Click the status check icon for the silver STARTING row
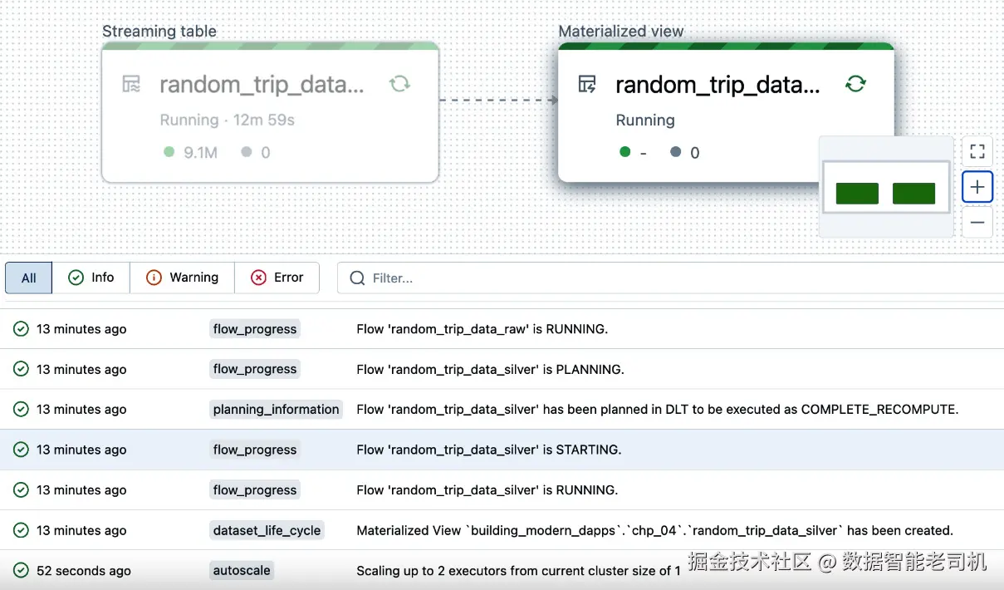The width and height of the screenshot is (1004, 590). click(21, 450)
